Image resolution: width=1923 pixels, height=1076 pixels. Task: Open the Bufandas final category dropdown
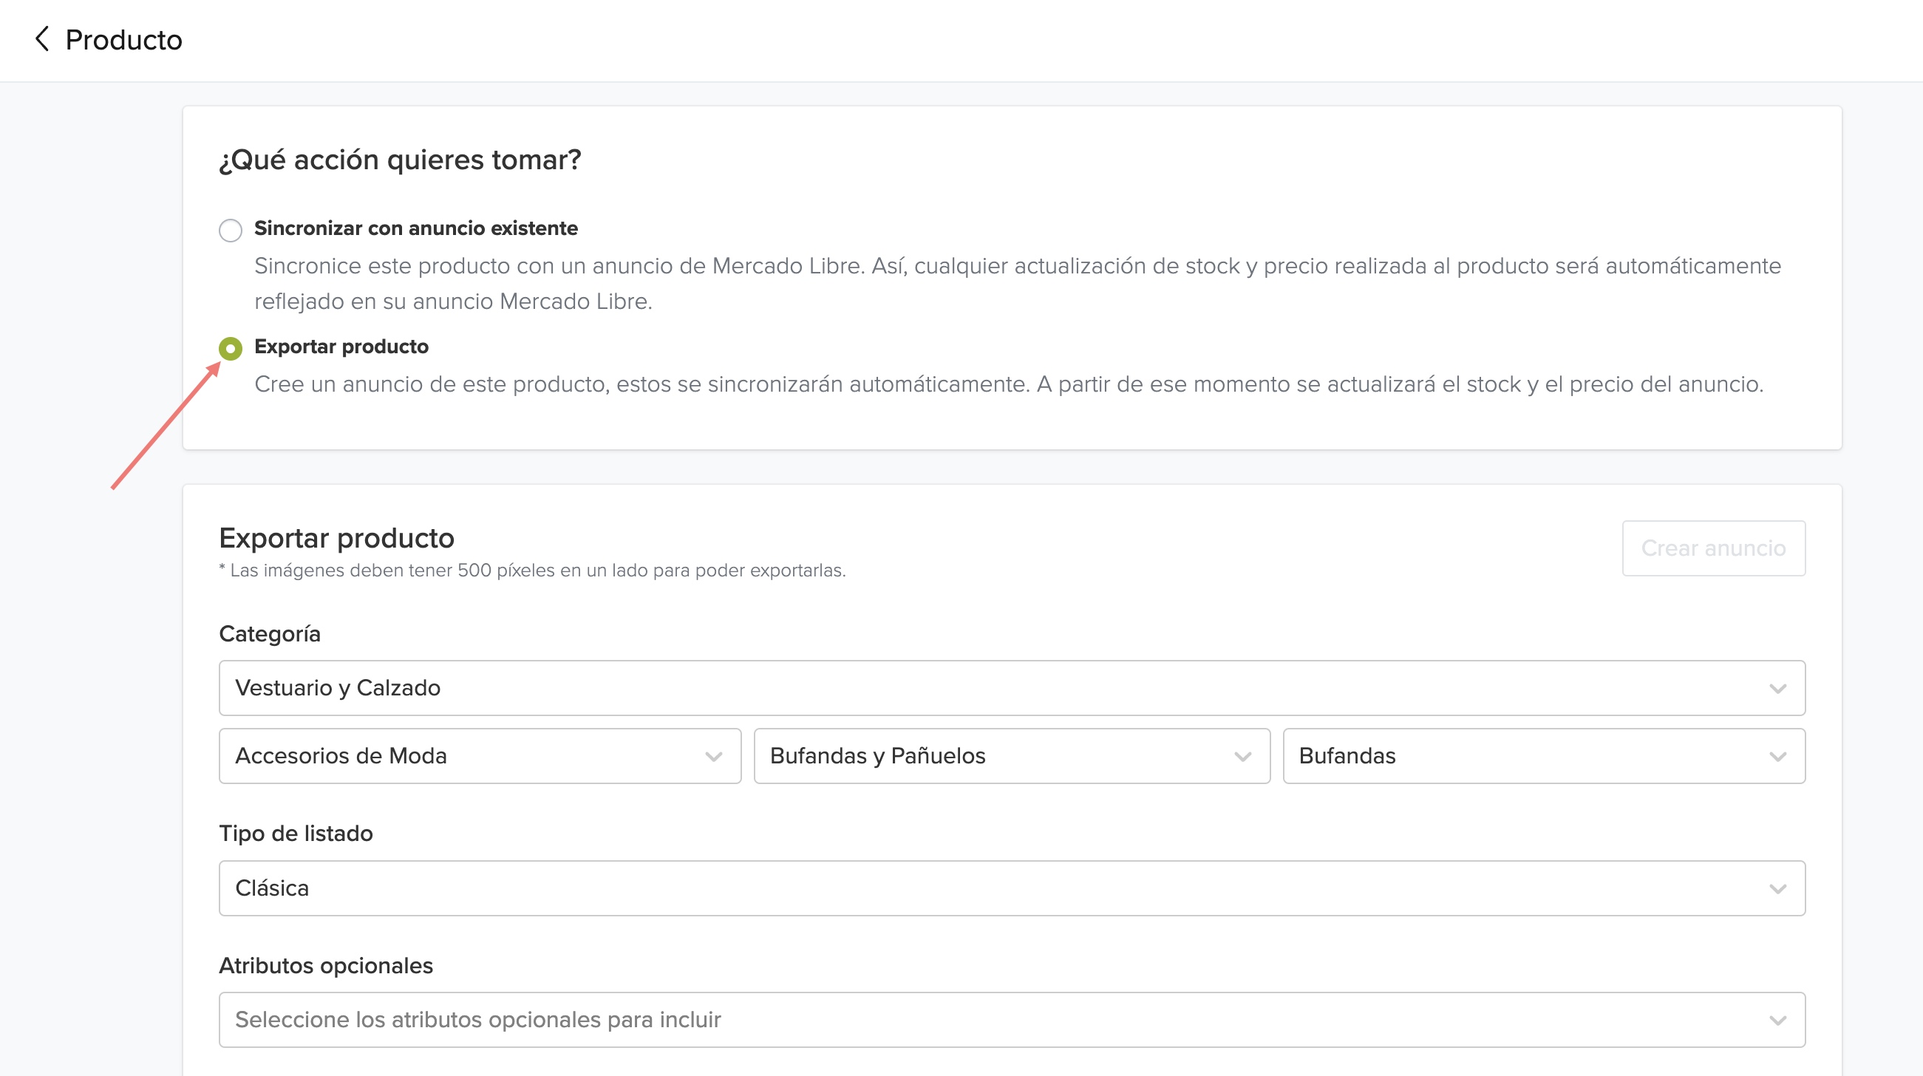(1542, 756)
